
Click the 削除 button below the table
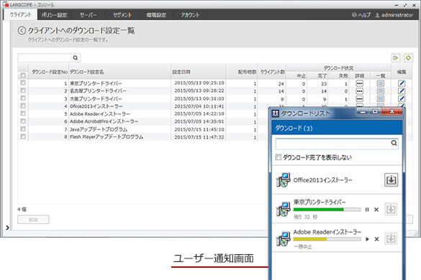(x=33, y=220)
